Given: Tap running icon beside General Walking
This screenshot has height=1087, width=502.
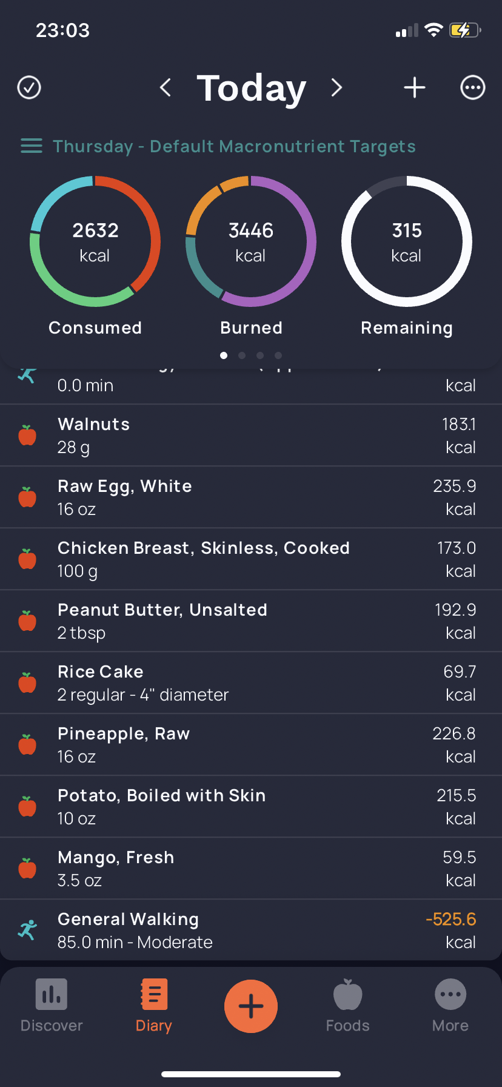Looking at the screenshot, I should point(27,930).
